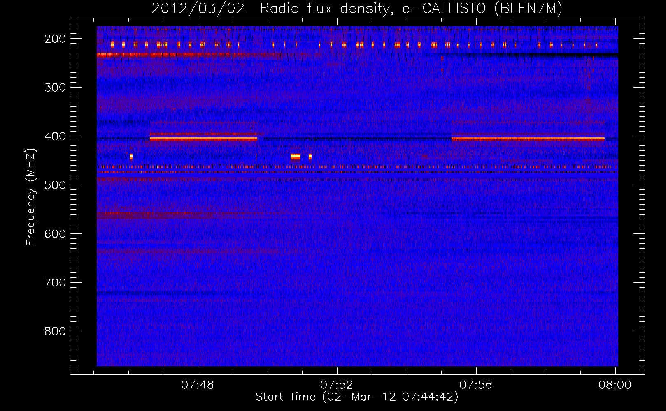Click the "Start Time (02-Mar-12 07:44:42)" axis label
The width and height of the screenshot is (666, 411).
(357, 397)
